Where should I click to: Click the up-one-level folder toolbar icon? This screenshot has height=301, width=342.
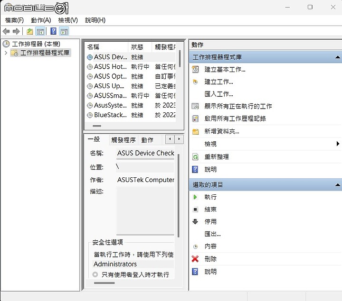(x=29, y=32)
